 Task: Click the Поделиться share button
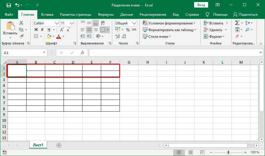point(245,15)
